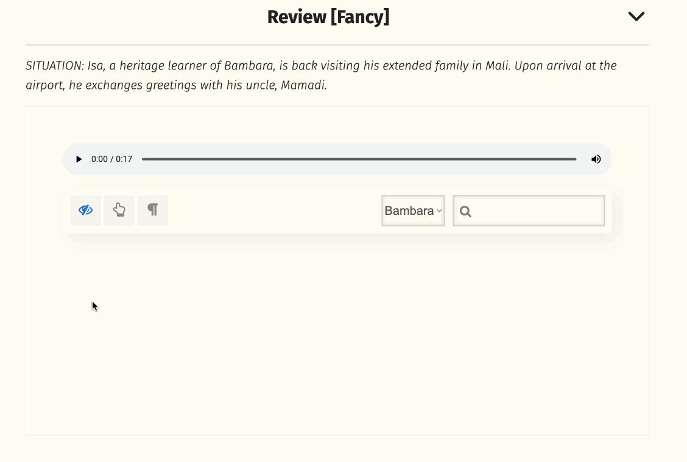Click the 0:00 / 0:17 time display
Viewport: 687px width, 462px height.
pyautogui.click(x=111, y=159)
